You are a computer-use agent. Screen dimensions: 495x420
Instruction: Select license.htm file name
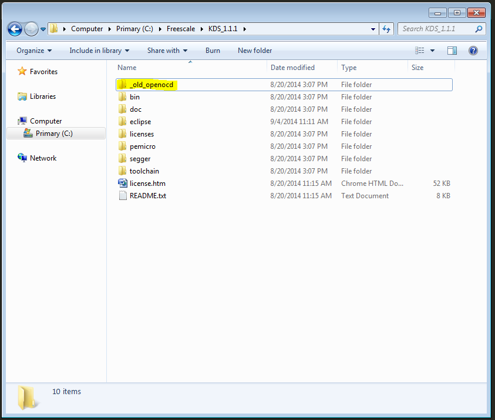(147, 184)
